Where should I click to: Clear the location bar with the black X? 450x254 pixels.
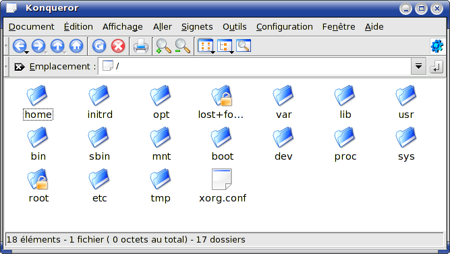pyautogui.click(x=20, y=67)
